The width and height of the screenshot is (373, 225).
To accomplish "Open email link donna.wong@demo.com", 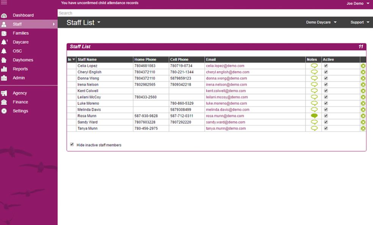I will coord(226,78).
